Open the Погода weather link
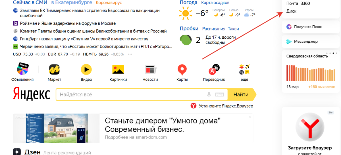The image size is (341, 155). click(188, 3)
